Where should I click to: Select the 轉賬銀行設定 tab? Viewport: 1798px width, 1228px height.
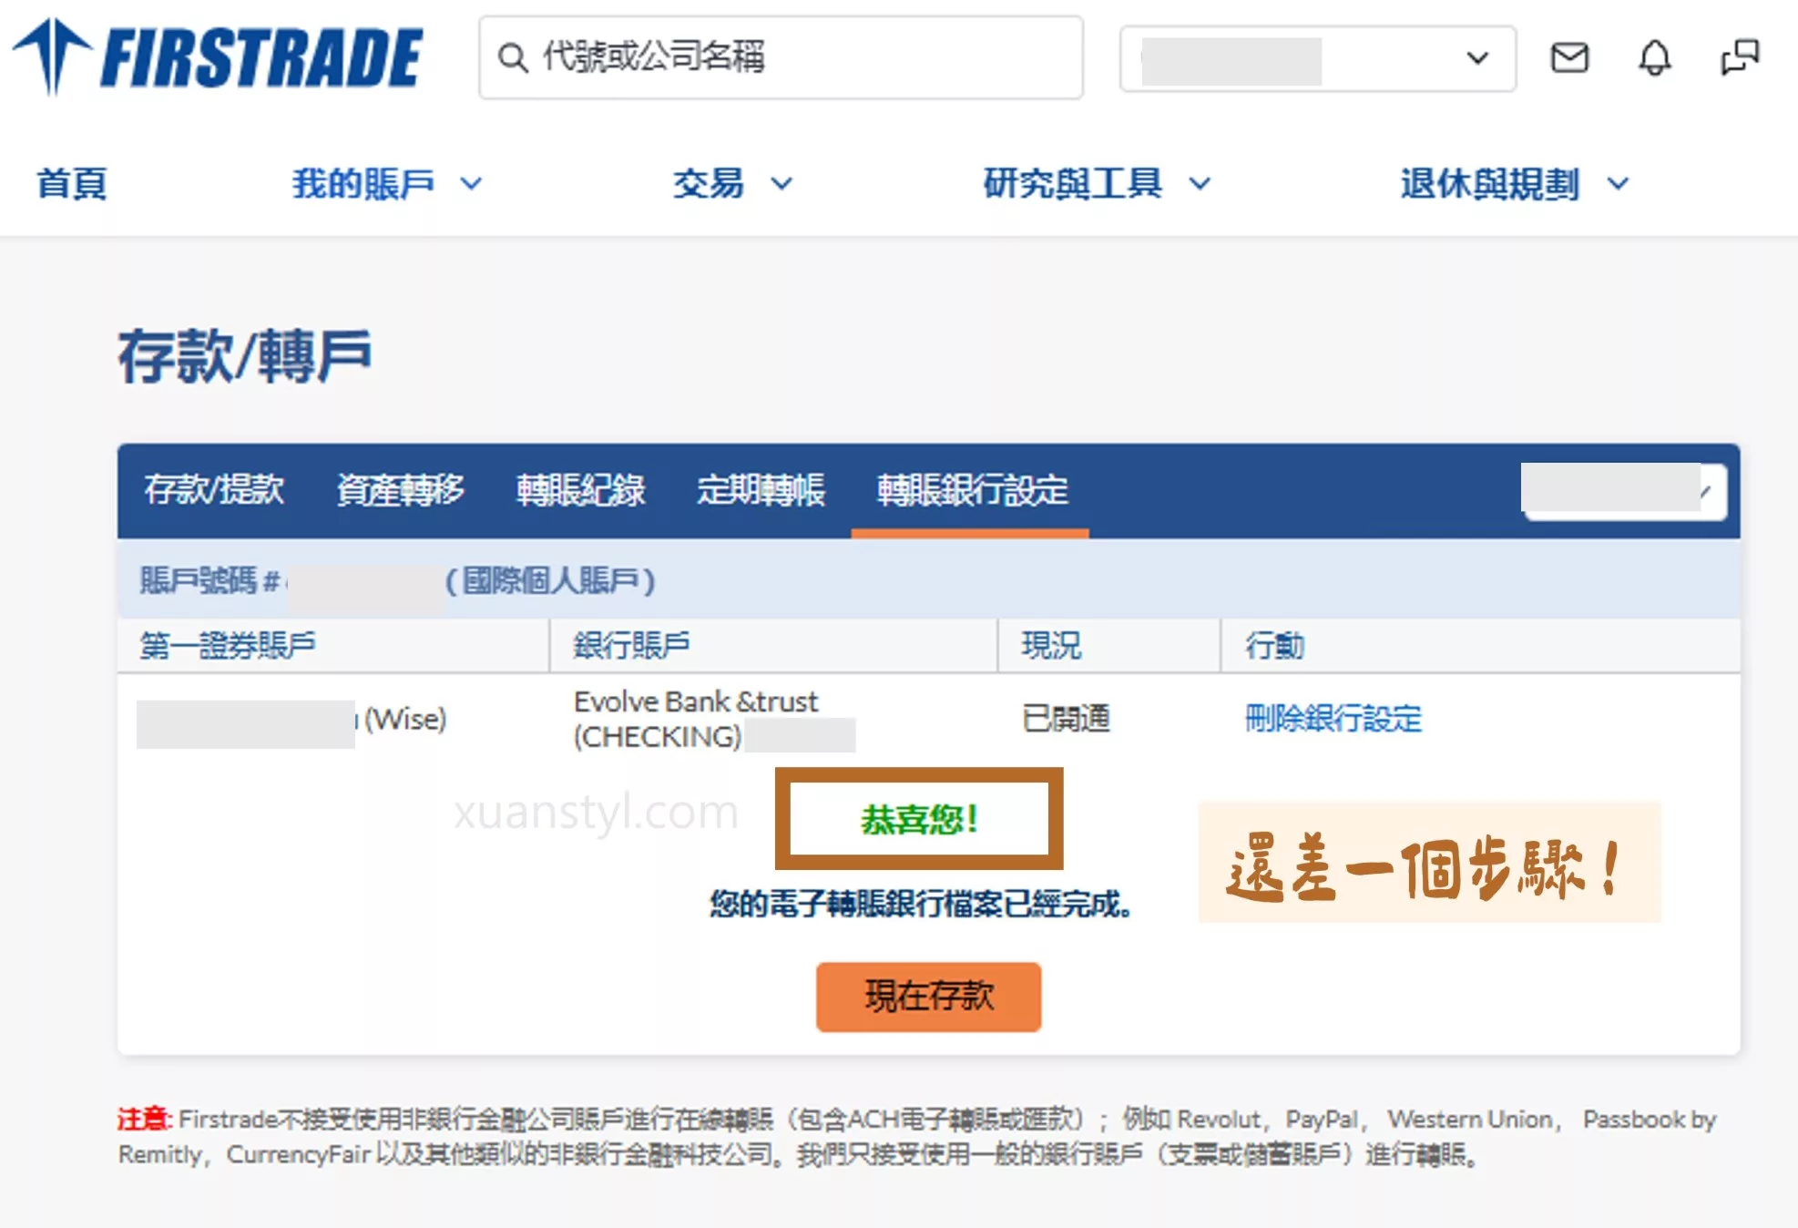pyautogui.click(x=972, y=490)
